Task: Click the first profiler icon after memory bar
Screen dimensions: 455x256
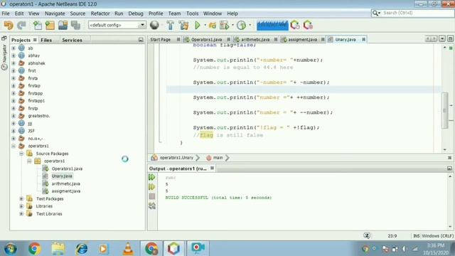Action: click(x=295, y=26)
